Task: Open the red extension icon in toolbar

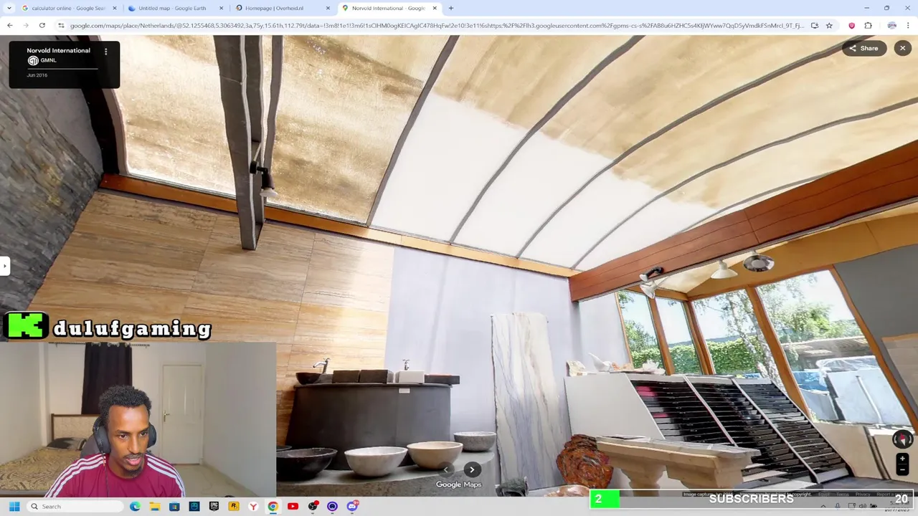Action: [851, 25]
